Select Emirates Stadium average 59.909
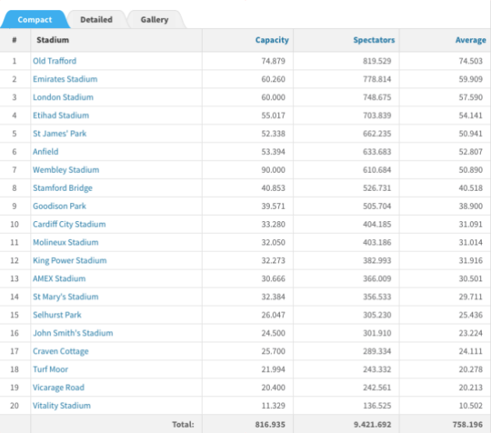The height and width of the screenshot is (433, 491). click(471, 79)
